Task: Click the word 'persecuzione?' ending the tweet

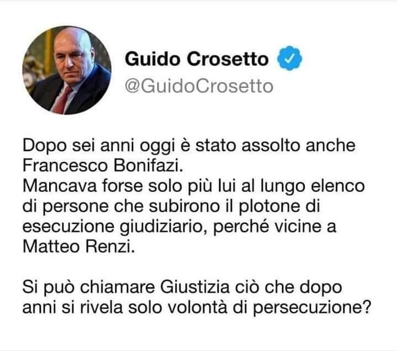Action: tap(312, 308)
